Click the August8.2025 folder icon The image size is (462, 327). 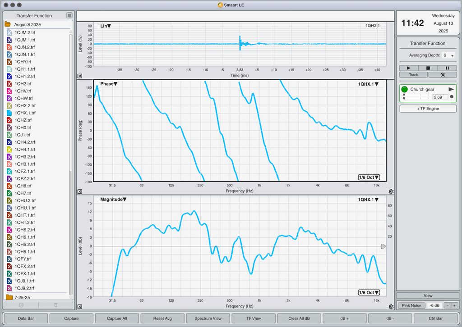(x=8, y=24)
